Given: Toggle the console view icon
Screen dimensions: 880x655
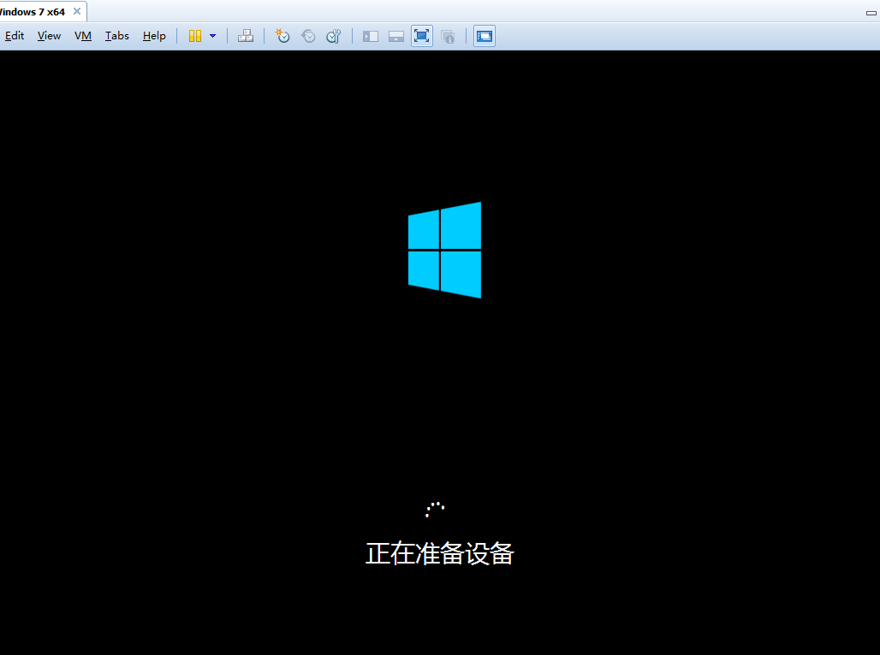Looking at the screenshot, I should [485, 37].
